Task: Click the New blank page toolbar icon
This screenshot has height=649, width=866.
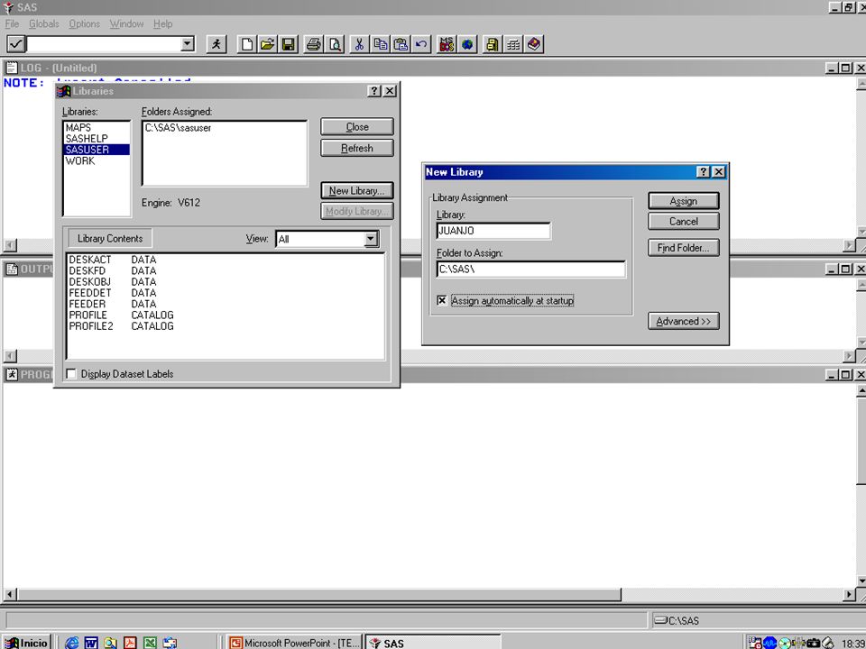Action: tap(247, 44)
